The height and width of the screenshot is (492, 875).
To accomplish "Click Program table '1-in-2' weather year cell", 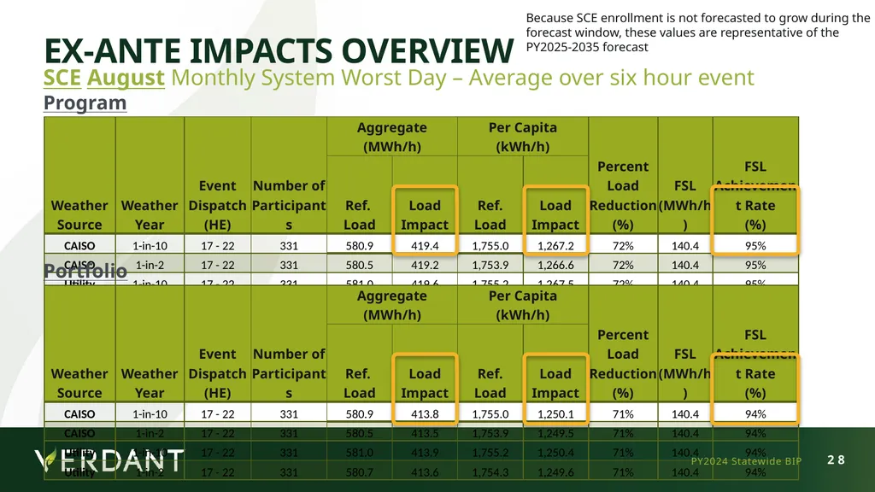I will [150, 265].
